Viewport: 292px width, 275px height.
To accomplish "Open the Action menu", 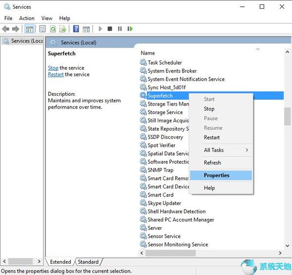I will pos(27,18).
